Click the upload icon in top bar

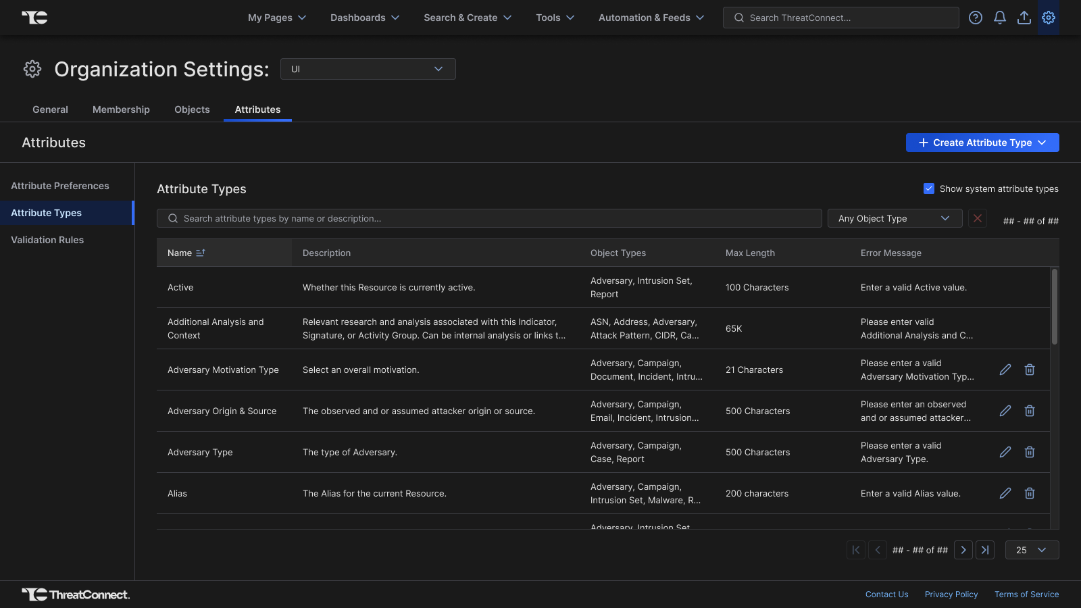coord(1024,18)
